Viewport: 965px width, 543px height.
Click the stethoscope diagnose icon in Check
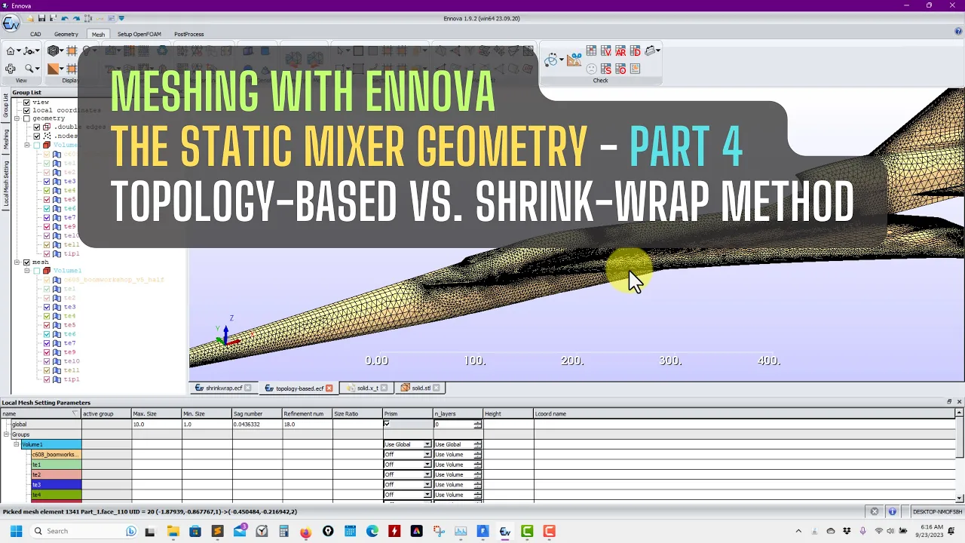tap(551, 60)
